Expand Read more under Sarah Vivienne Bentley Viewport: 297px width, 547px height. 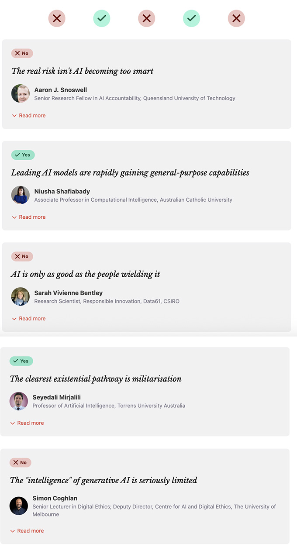29,319
